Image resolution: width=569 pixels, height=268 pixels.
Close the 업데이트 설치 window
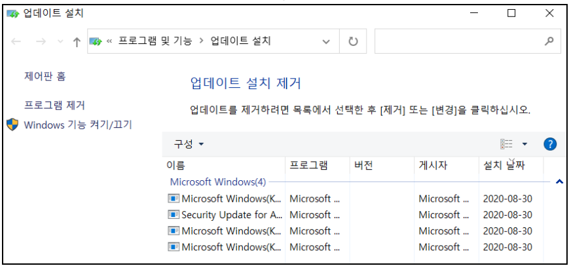pyautogui.click(x=549, y=14)
